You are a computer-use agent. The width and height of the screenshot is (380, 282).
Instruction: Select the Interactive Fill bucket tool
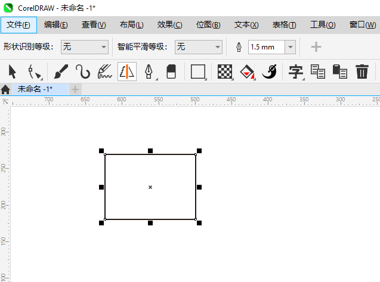pyautogui.click(x=248, y=72)
